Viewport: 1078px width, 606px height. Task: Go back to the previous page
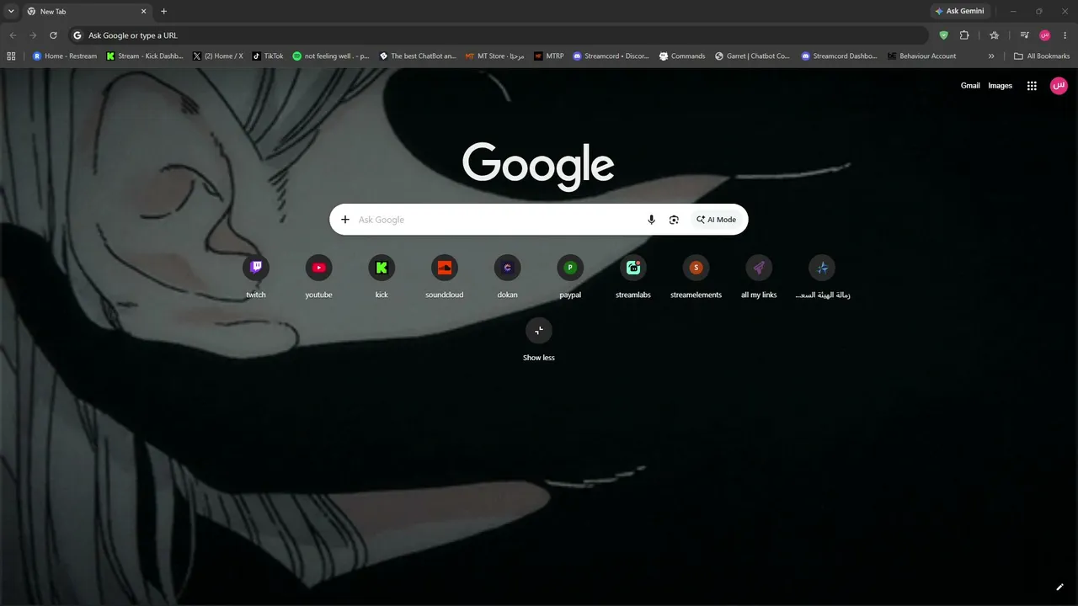point(13,35)
